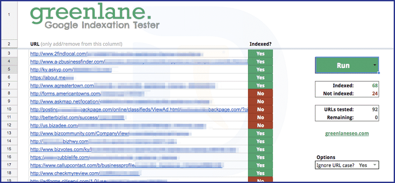Click the green Run button

(347, 65)
